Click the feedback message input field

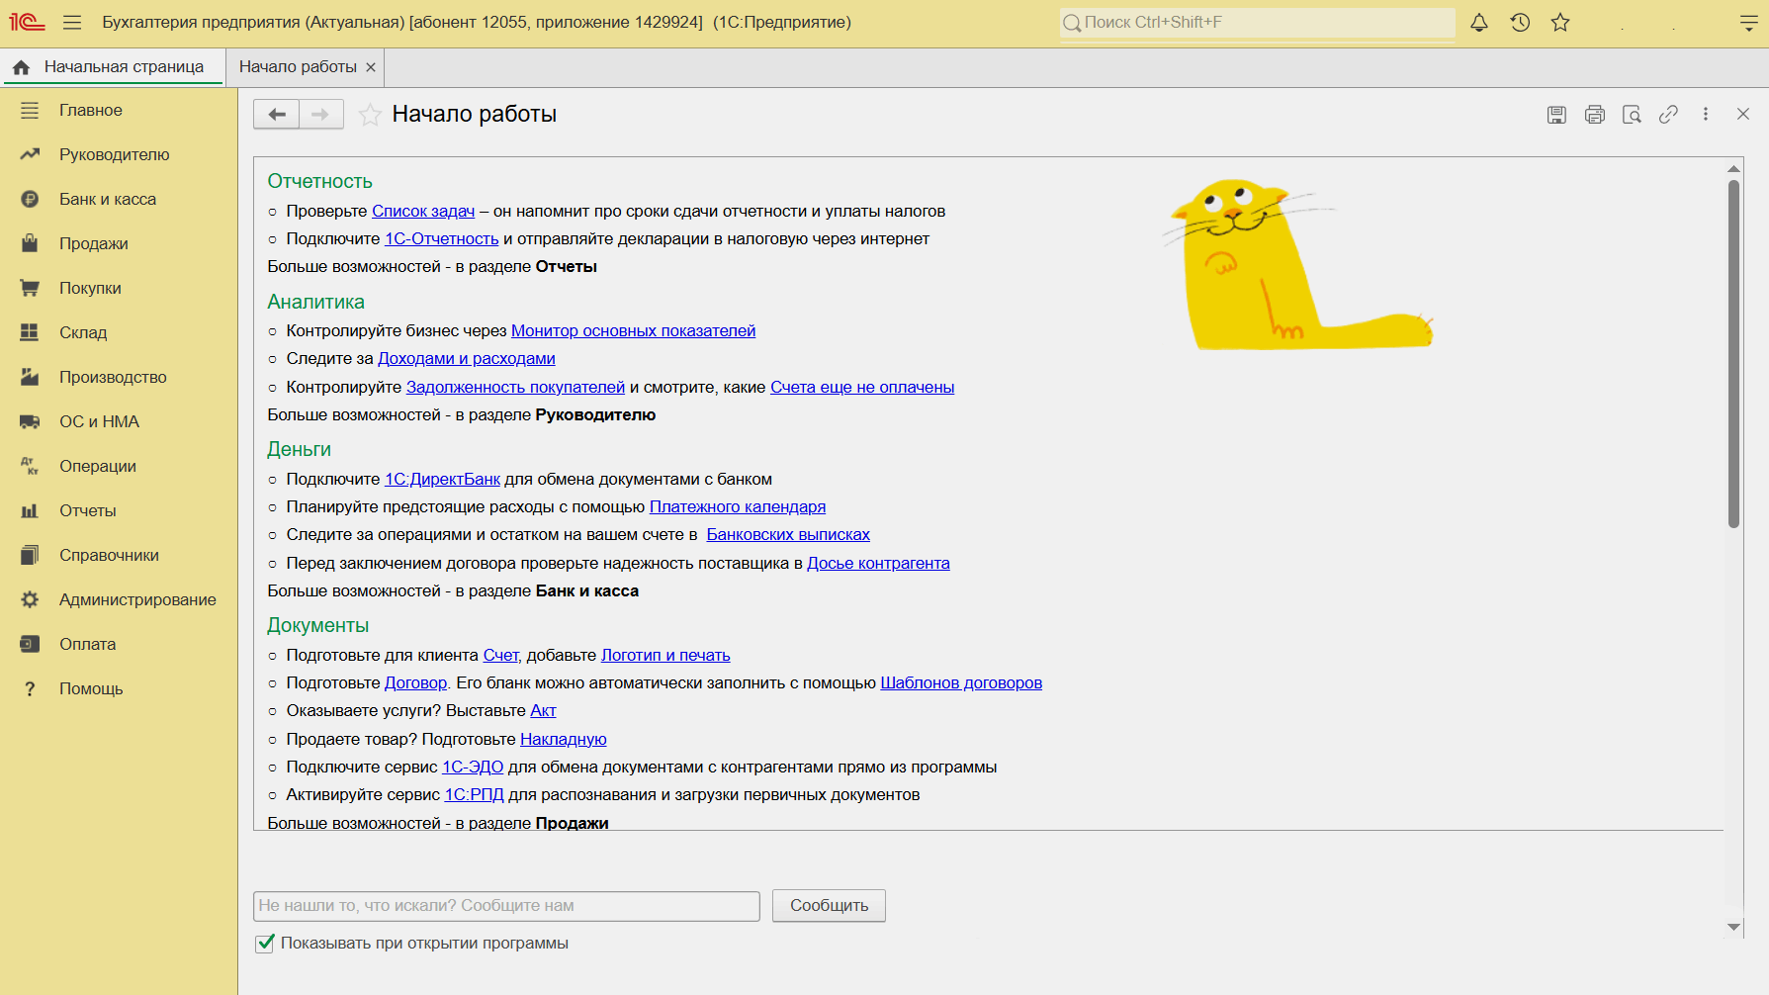click(x=506, y=906)
